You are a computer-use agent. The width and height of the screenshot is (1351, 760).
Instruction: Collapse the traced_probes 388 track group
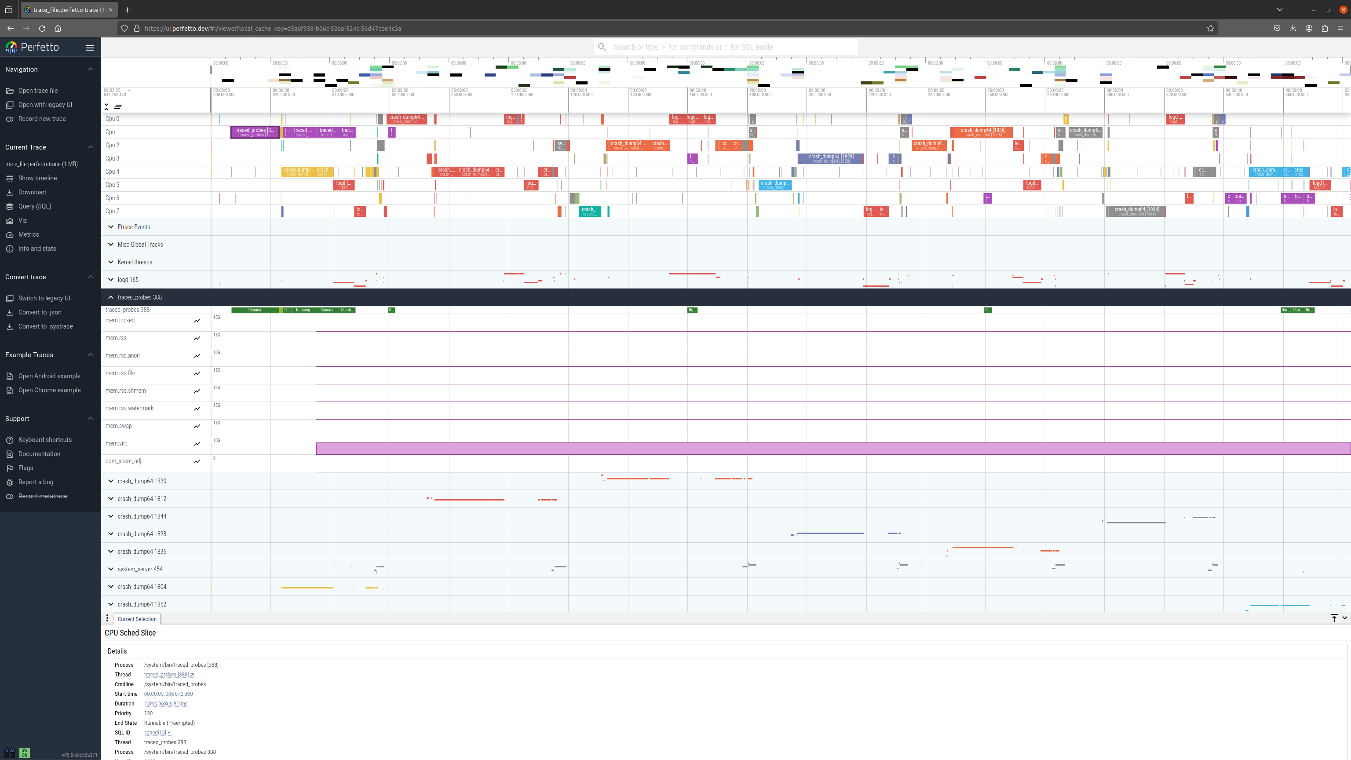(111, 297)
